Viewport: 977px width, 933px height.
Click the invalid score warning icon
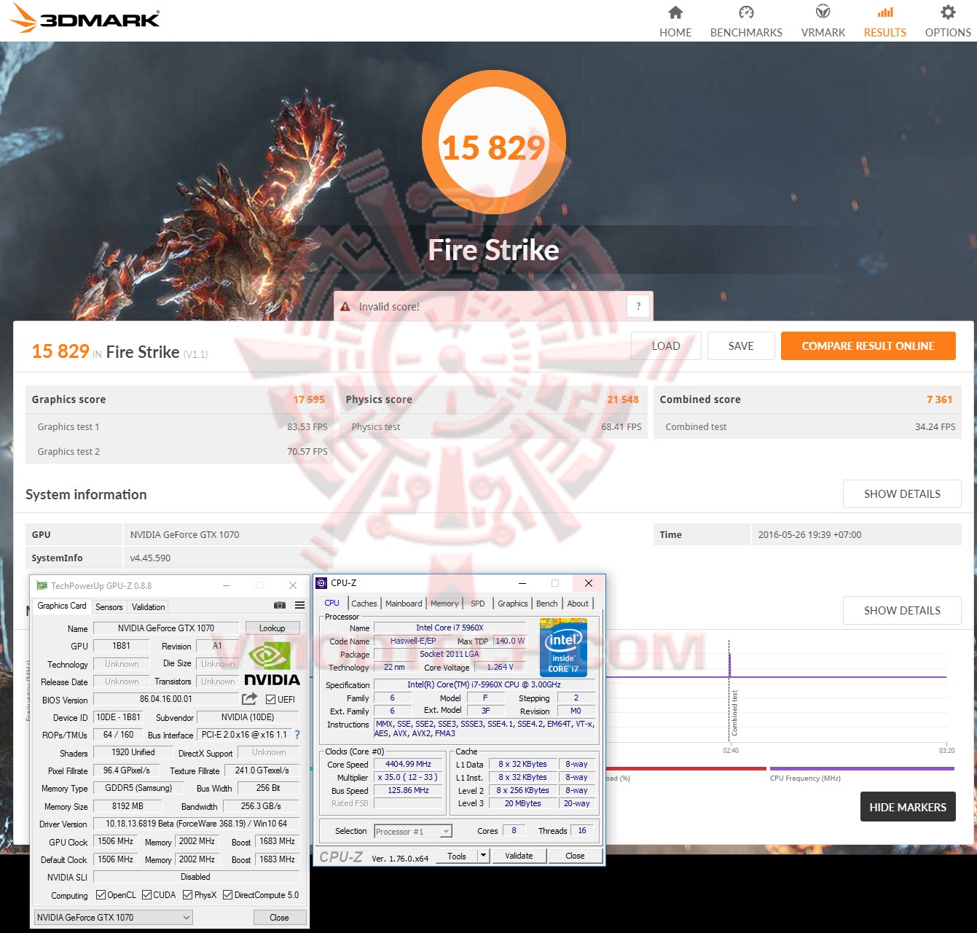click(345, 307)
